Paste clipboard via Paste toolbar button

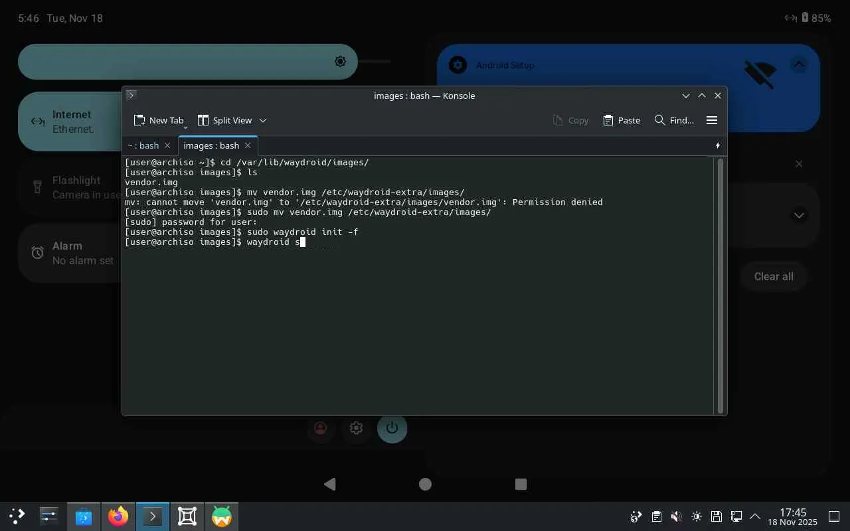622,120
